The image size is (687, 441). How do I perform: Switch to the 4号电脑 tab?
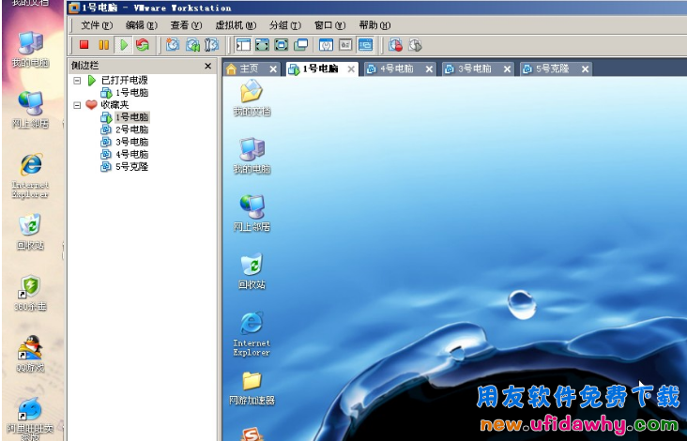396,69
